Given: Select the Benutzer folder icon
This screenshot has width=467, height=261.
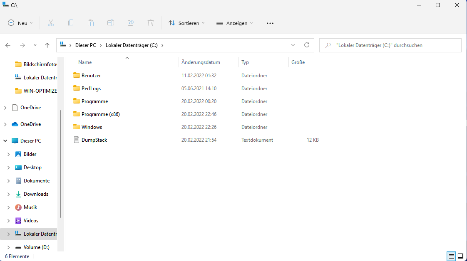Looking at the screenshot, I should click(77, 75).
